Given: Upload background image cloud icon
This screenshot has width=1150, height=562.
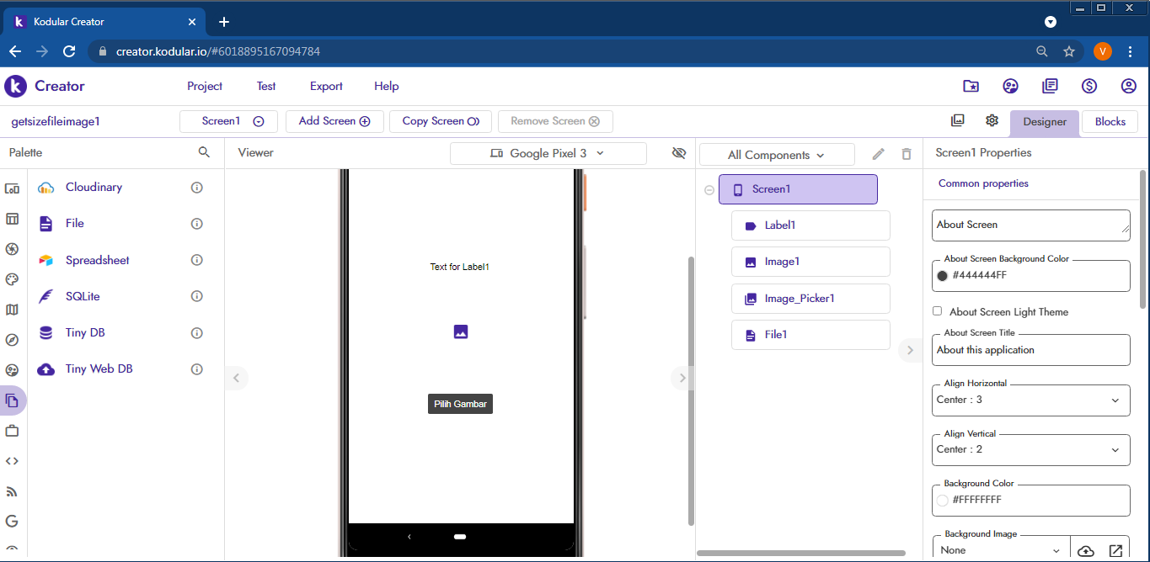Looking at the screenshot, I should coord(1086,550).
